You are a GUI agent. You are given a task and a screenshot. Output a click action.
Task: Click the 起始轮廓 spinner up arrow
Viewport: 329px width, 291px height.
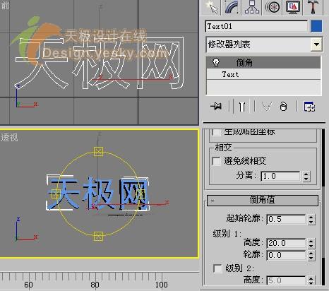pyautogui.click(x=311, y=217)
